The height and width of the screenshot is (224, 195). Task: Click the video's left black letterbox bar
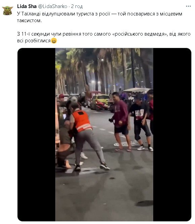coord(36,135)
